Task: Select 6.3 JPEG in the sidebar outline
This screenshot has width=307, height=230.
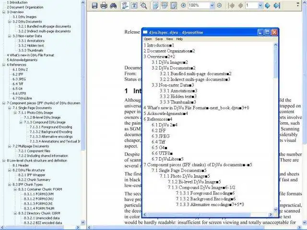Action: point(19,79)
